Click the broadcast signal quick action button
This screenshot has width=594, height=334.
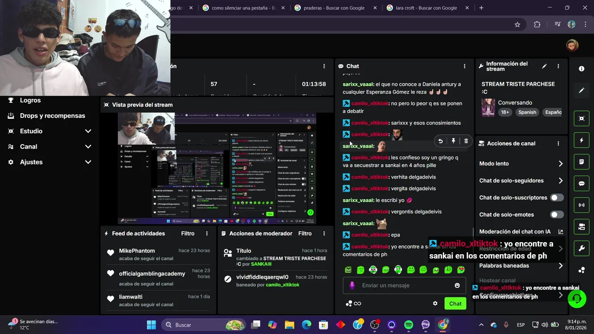581,205
